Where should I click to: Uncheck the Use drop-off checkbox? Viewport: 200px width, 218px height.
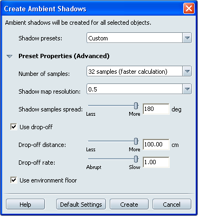click(14, 127)
